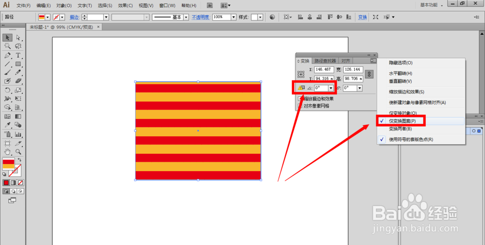Select the Artboard tool
Viewport: 485px width, 245px height.
coord(7,144)
